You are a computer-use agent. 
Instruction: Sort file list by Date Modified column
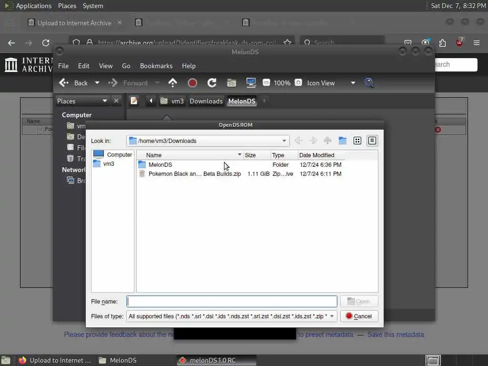click(x=321, y=155)
